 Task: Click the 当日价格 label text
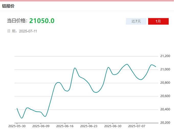click(x=17, y=21)
